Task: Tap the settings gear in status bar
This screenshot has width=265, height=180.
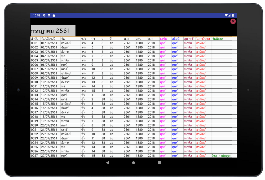Action: pos(44,15)
